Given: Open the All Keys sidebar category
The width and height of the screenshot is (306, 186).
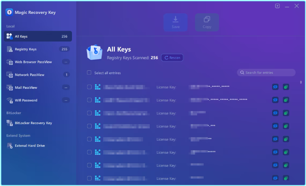Looking at the screenshot, I should click(38, 36).
